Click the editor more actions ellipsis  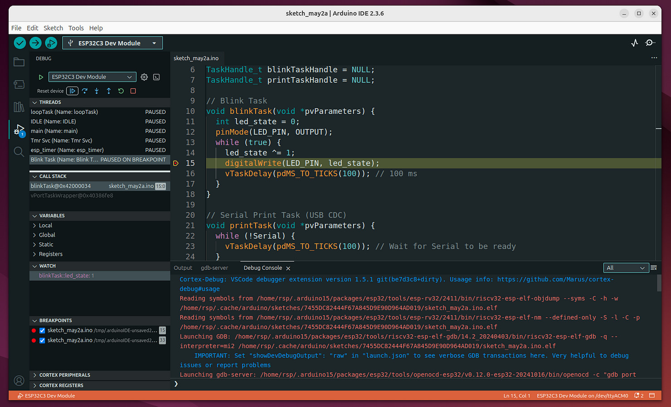654,58
